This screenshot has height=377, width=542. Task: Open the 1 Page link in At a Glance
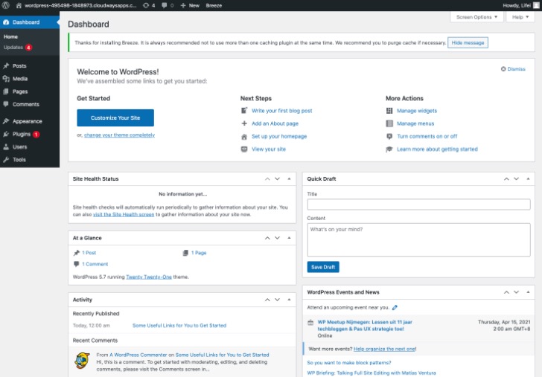coord(199,253)
